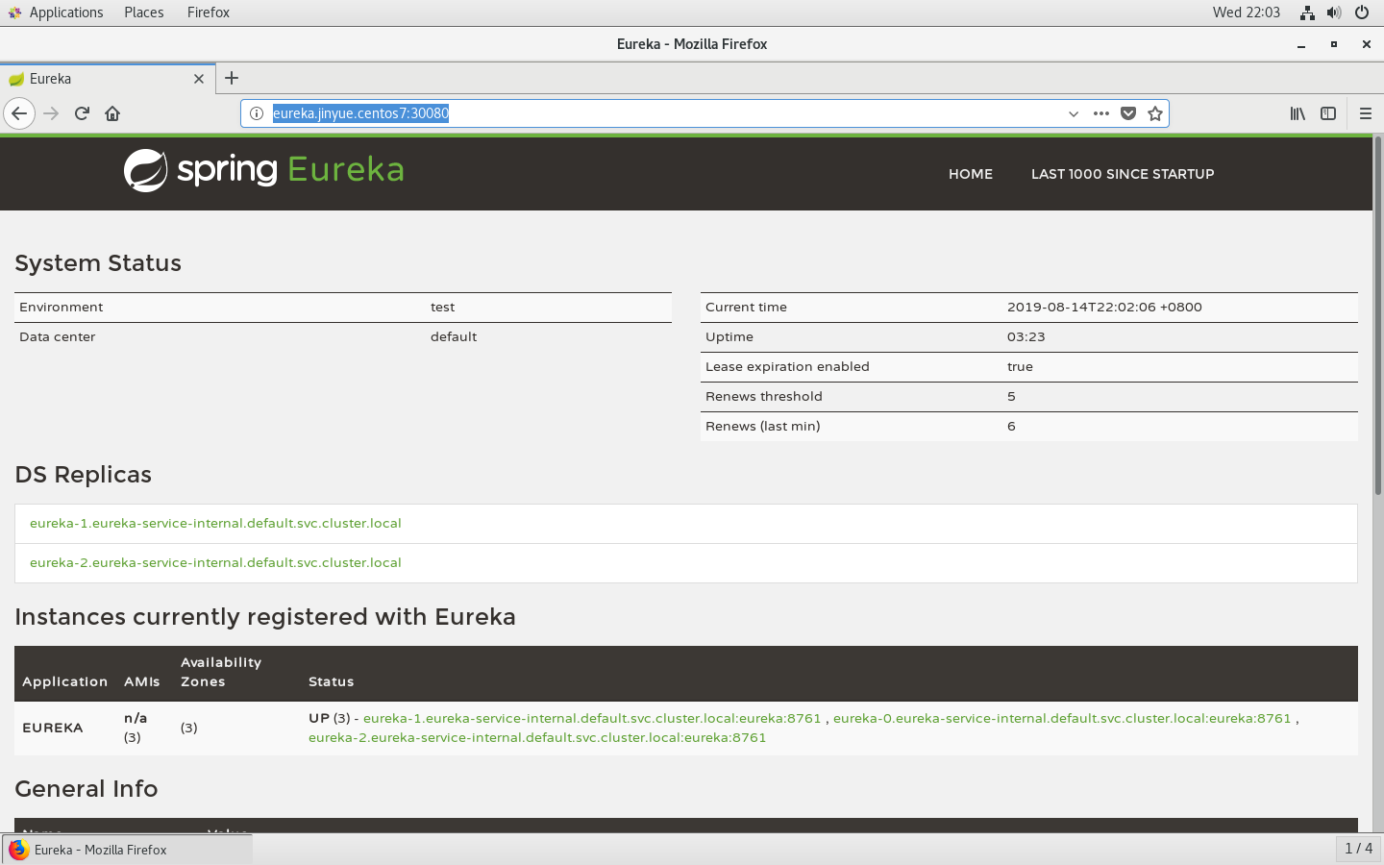Open the Firefox panel menu
Image resolution: width=1384 pixels, height=865 pixels.
(x=208, y=12)
